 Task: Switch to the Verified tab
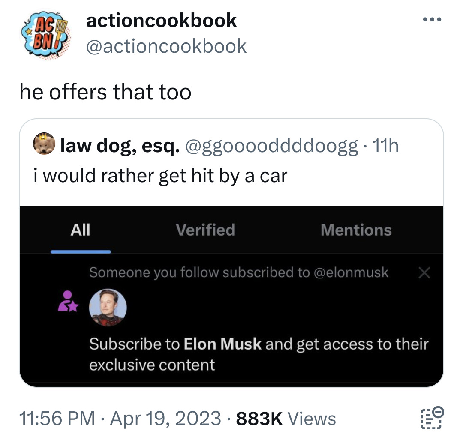[205, 230]
